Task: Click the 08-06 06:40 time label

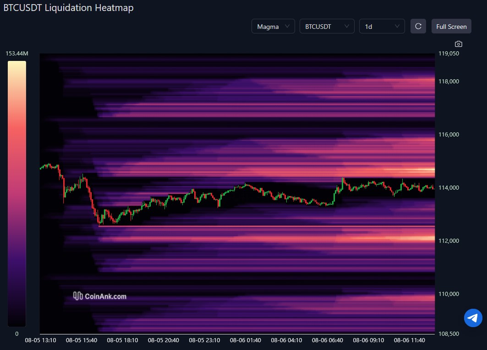Action: 328,340
